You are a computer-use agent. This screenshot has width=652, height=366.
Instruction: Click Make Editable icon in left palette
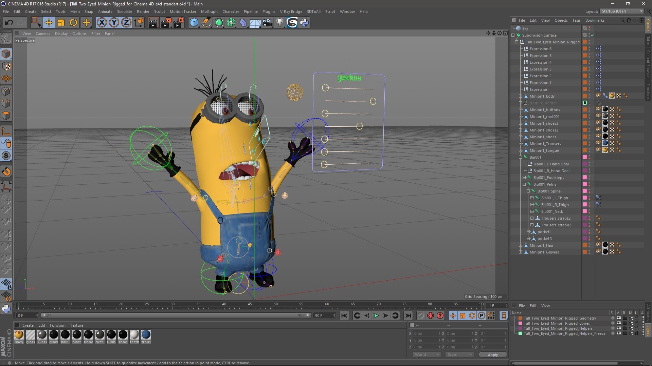[6, 39]
